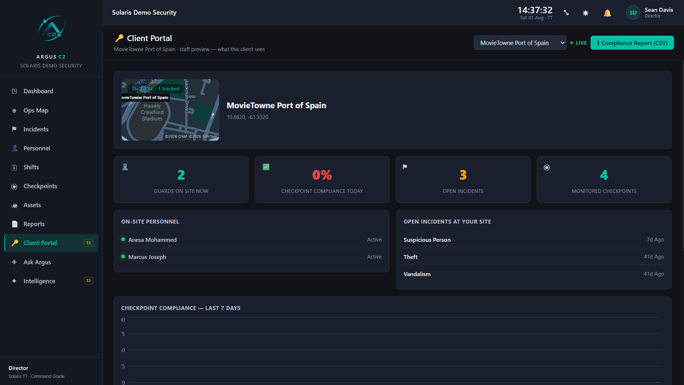
Task: Open the MovieTowne Port of Spain site dropdown
Action: (520, 43)
